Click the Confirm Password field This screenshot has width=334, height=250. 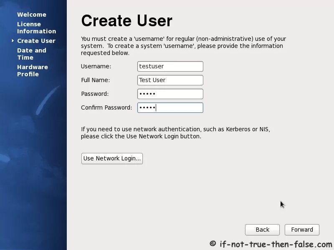(170, 107)
